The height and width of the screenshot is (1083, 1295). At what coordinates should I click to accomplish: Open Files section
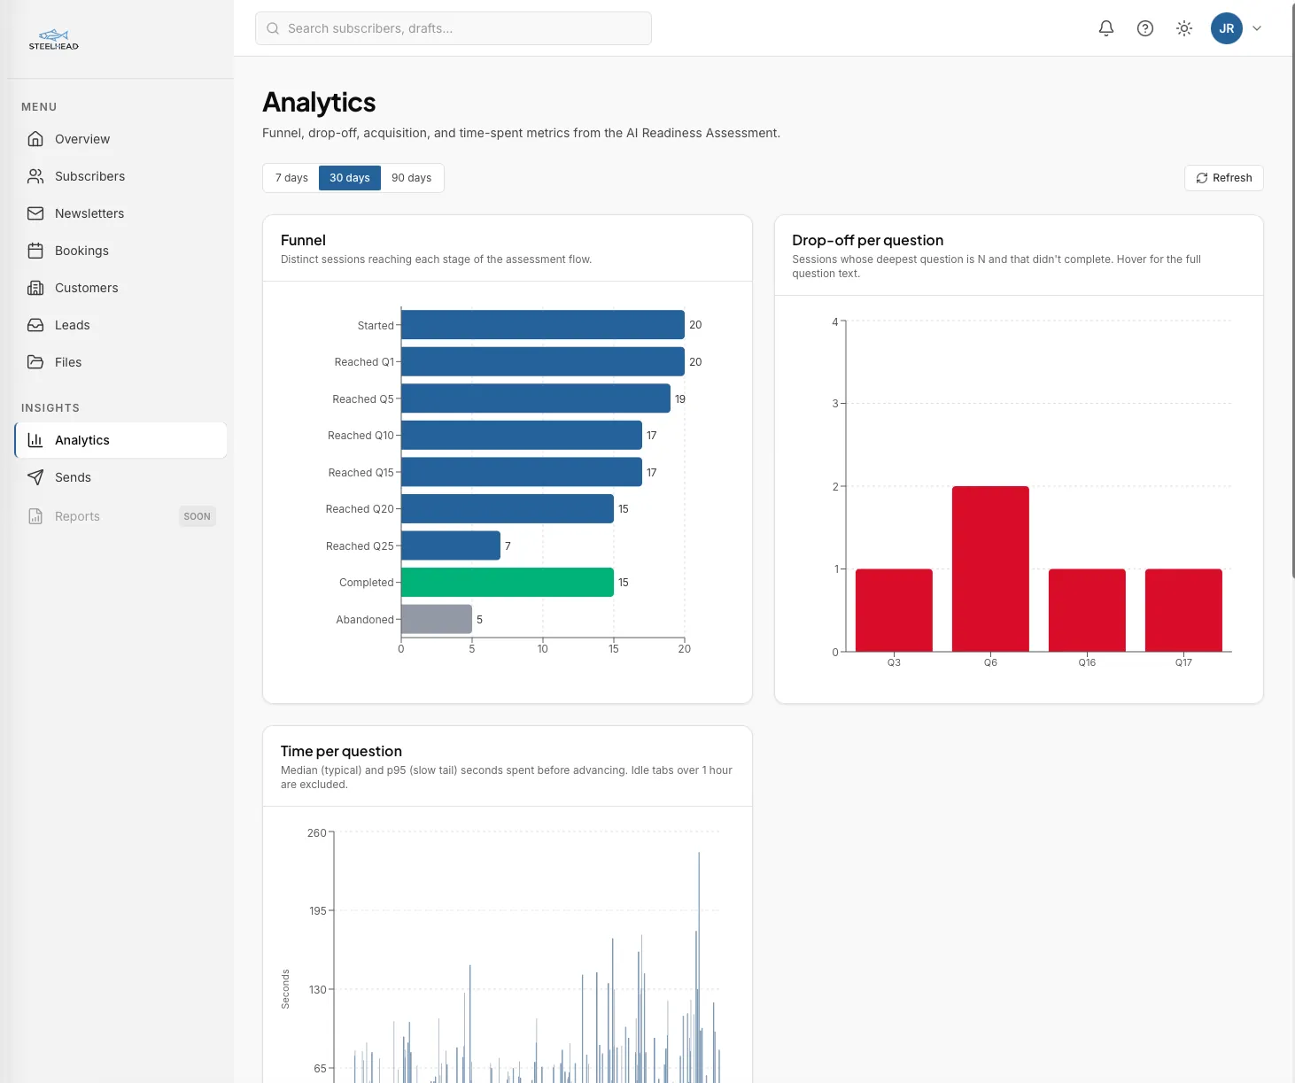(x=120, y=362)
